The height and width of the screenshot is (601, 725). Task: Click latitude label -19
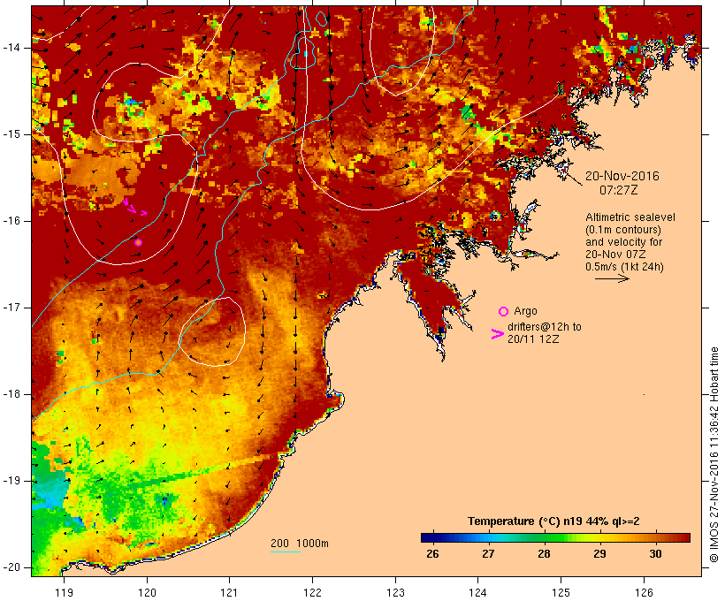[x=11, y=481]
